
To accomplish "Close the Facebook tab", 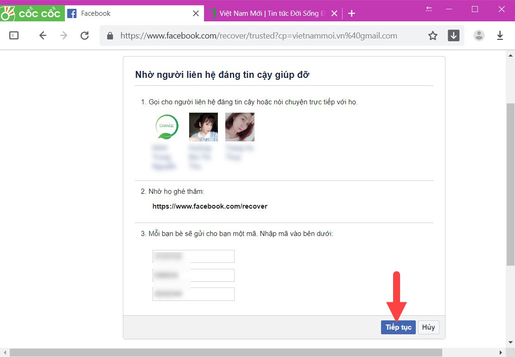I will point(196,13).
